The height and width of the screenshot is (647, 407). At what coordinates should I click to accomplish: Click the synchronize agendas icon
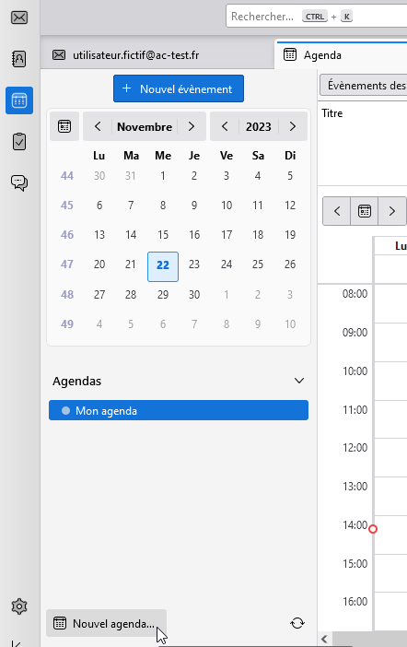297,623
